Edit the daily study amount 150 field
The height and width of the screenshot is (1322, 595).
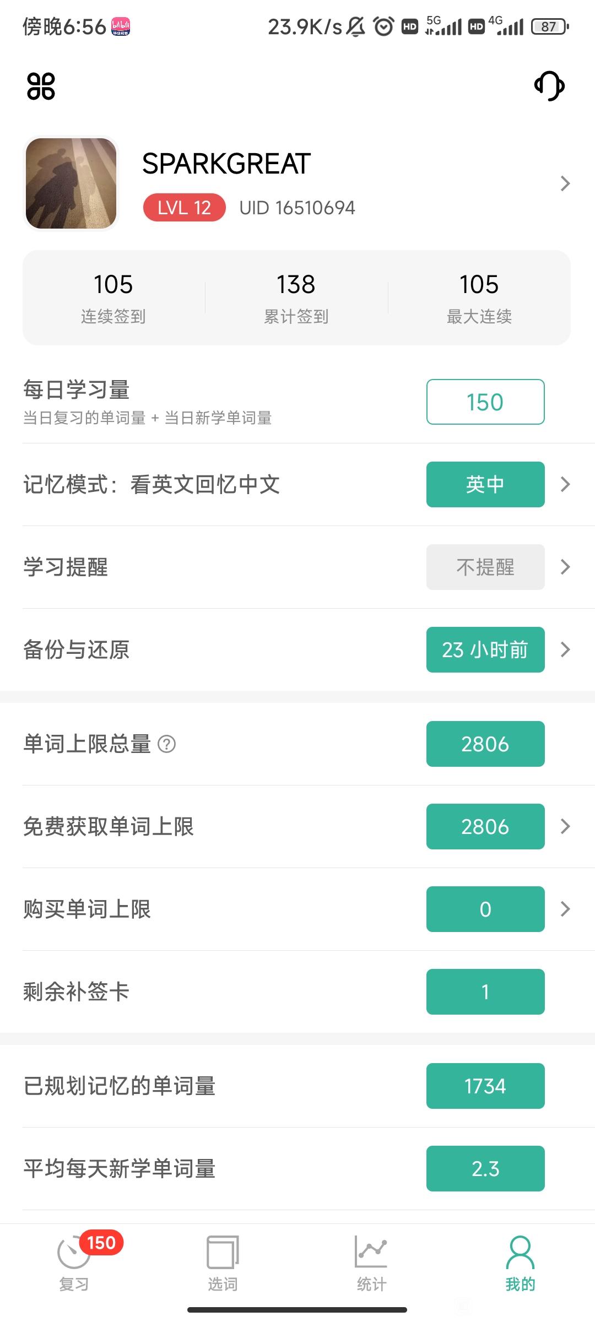pyautogui.click(x=485, y=402)
